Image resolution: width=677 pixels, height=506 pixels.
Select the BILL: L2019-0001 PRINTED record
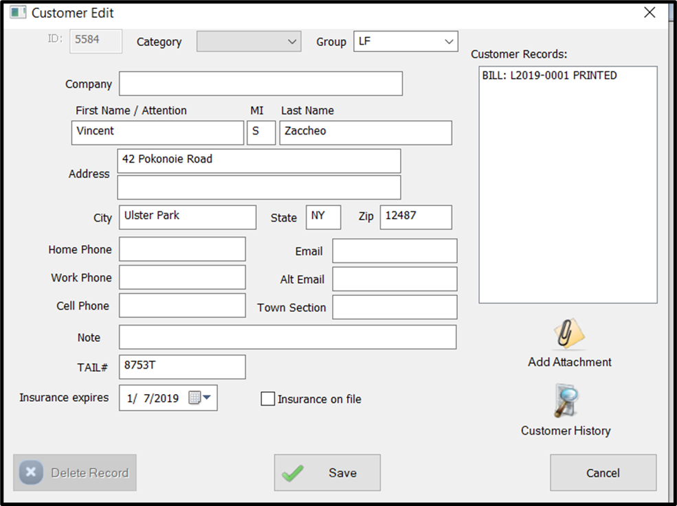550,76
